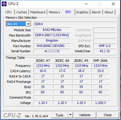
Task: Click the XMP-2666 column header
Action: click(100, 61)
